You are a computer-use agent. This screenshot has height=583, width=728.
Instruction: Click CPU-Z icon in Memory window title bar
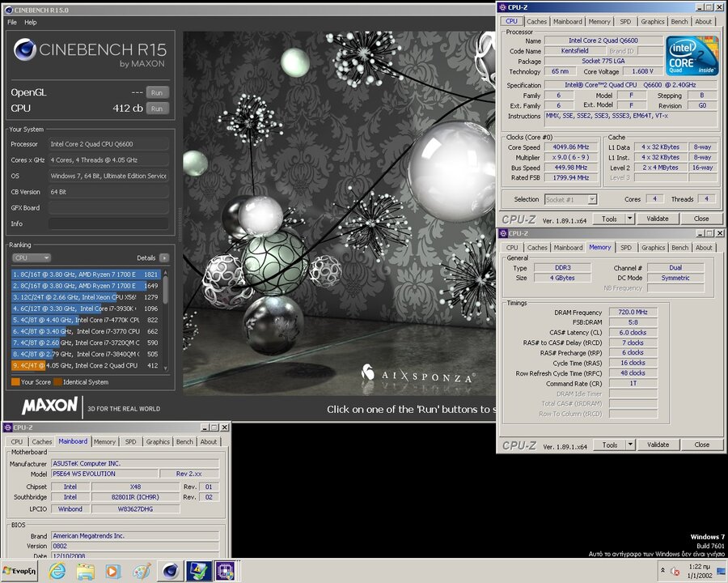pos(503,233)
